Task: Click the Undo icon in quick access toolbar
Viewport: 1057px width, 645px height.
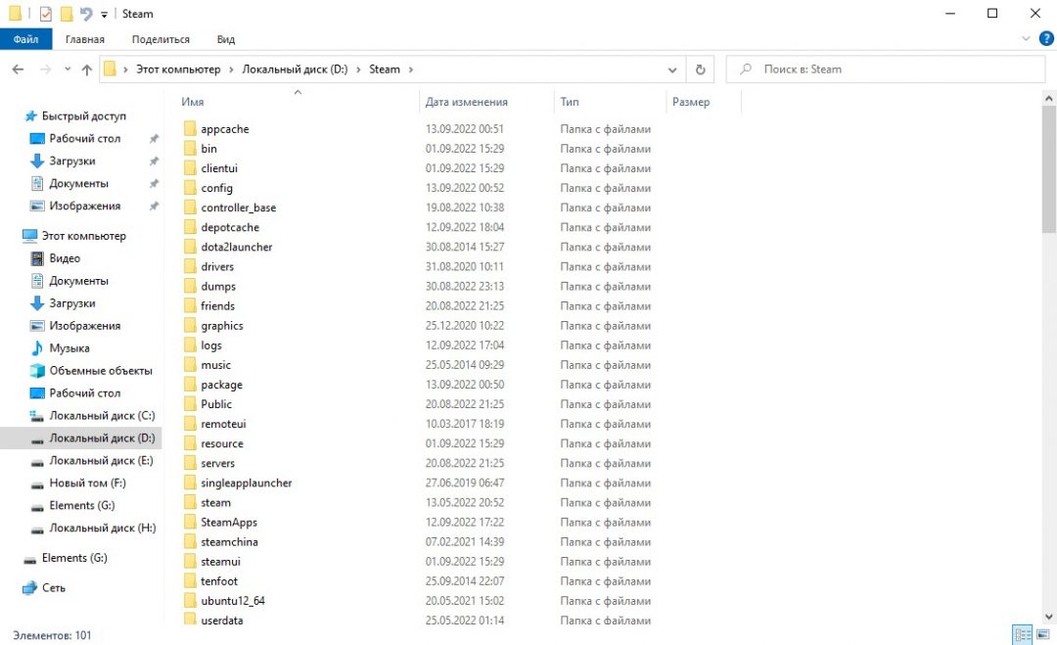Action: coord(86,14)
